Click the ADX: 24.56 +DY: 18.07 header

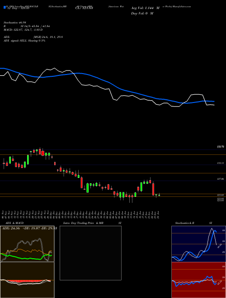tap(29, 228)
